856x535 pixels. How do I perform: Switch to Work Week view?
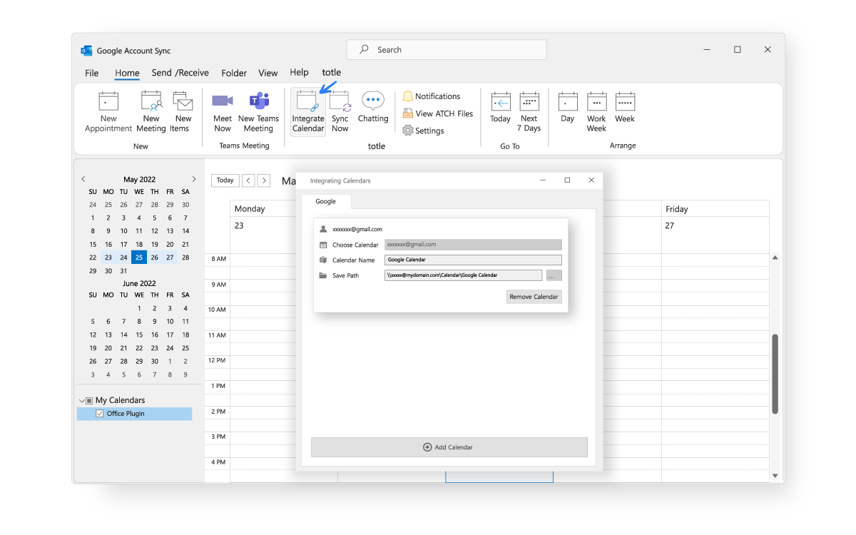pyautogui.click(x=596, y=112)
